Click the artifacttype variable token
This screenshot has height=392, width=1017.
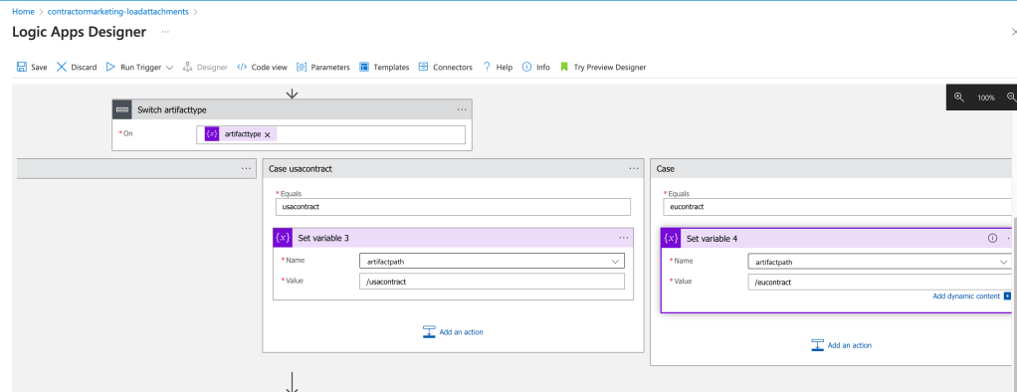coord(242,134)
